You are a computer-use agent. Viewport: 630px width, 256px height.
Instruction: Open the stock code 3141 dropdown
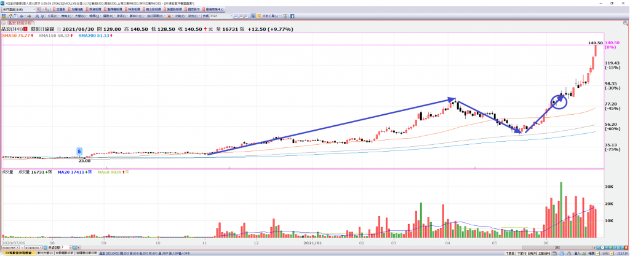[x=231, y=16]
